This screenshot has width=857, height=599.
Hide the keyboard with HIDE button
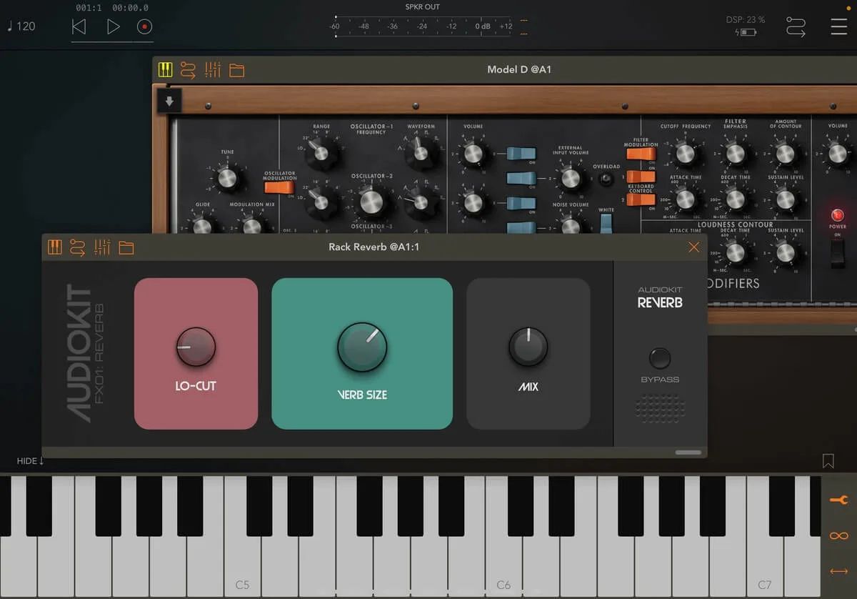tap(31, 461)
